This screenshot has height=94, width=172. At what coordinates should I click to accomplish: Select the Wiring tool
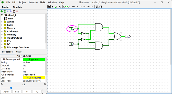[x=56, y=7]
